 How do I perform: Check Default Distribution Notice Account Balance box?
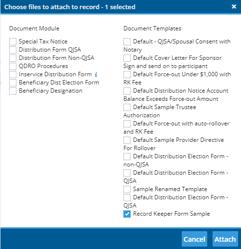127,91
